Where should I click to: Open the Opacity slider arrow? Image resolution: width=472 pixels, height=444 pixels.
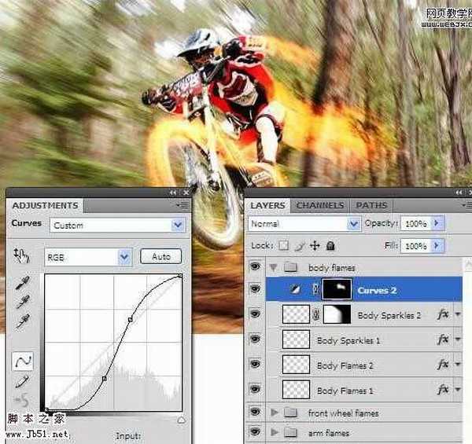[x=437, y=223]
